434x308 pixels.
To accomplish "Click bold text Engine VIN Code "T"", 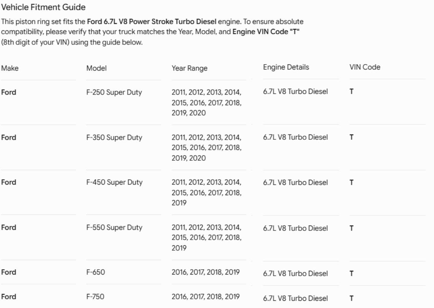I will click(266, 32).
